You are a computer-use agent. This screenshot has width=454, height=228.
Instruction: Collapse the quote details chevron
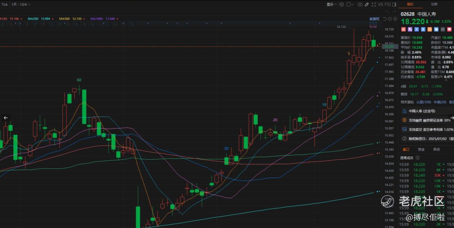[446, 80]
